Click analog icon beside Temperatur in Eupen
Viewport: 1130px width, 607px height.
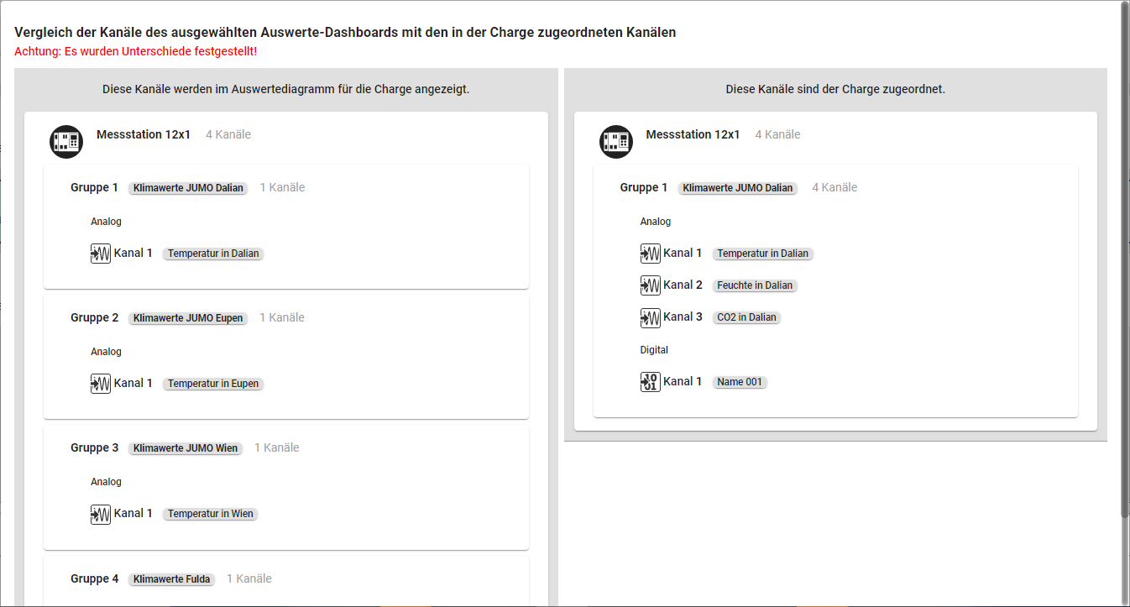[101, 384]
